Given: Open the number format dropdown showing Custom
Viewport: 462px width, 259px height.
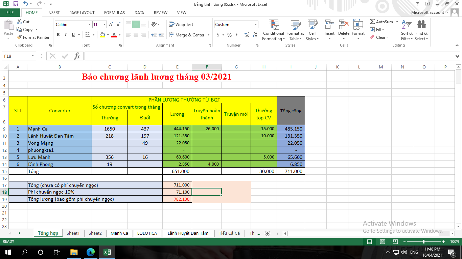Looking at the screenshot, I should coord(256,25).
